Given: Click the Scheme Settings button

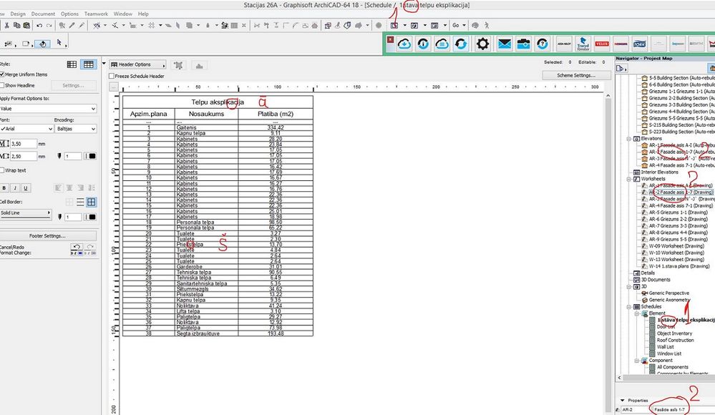Looking at the screenshot, I should (576, 75).
